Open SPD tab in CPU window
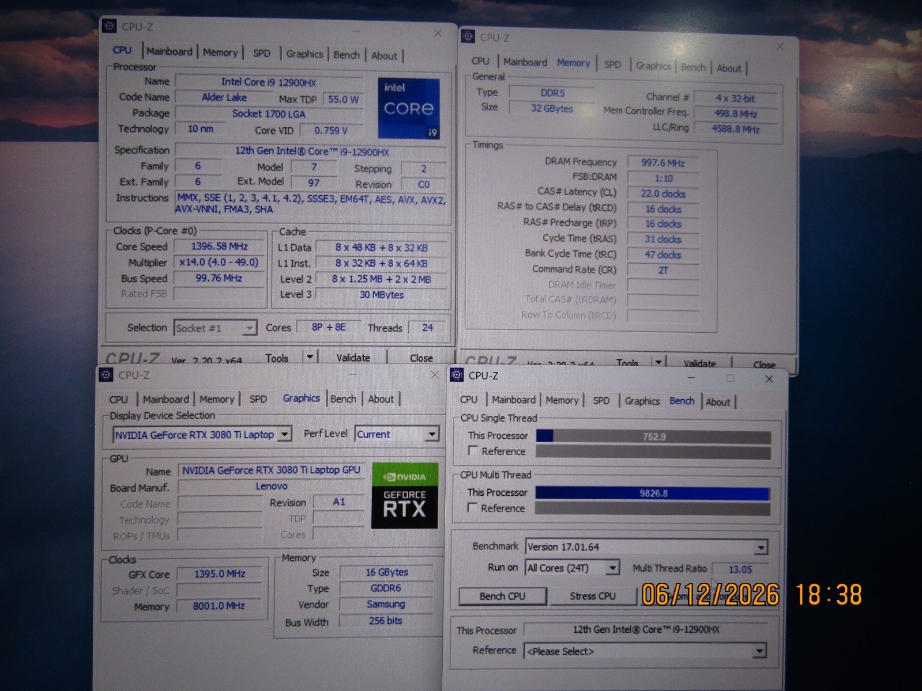Image resolution: width=922 pixels, height=691 pixels. click(x=261, y=53)
